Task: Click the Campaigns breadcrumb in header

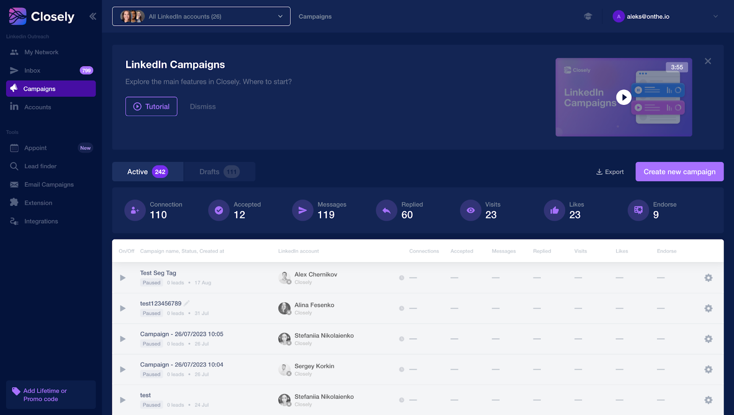Action: point(315,17)
